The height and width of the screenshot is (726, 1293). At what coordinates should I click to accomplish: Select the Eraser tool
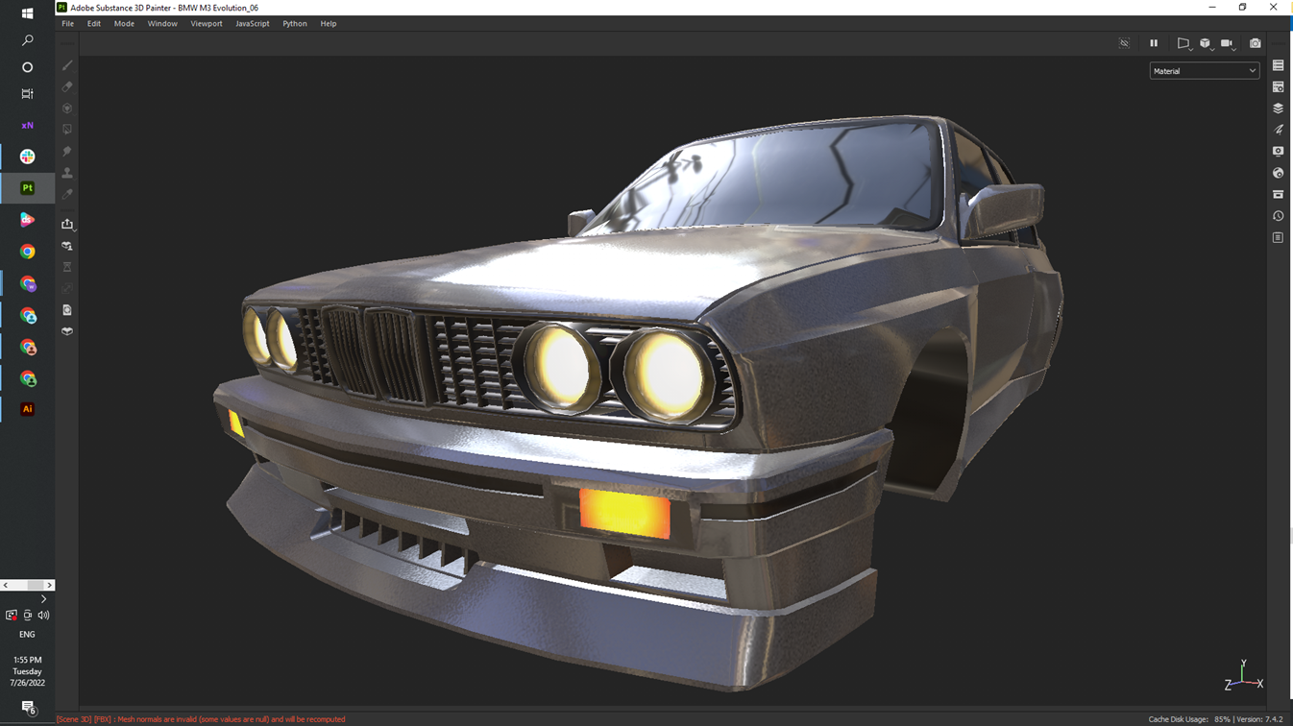[x=67, y=86]
